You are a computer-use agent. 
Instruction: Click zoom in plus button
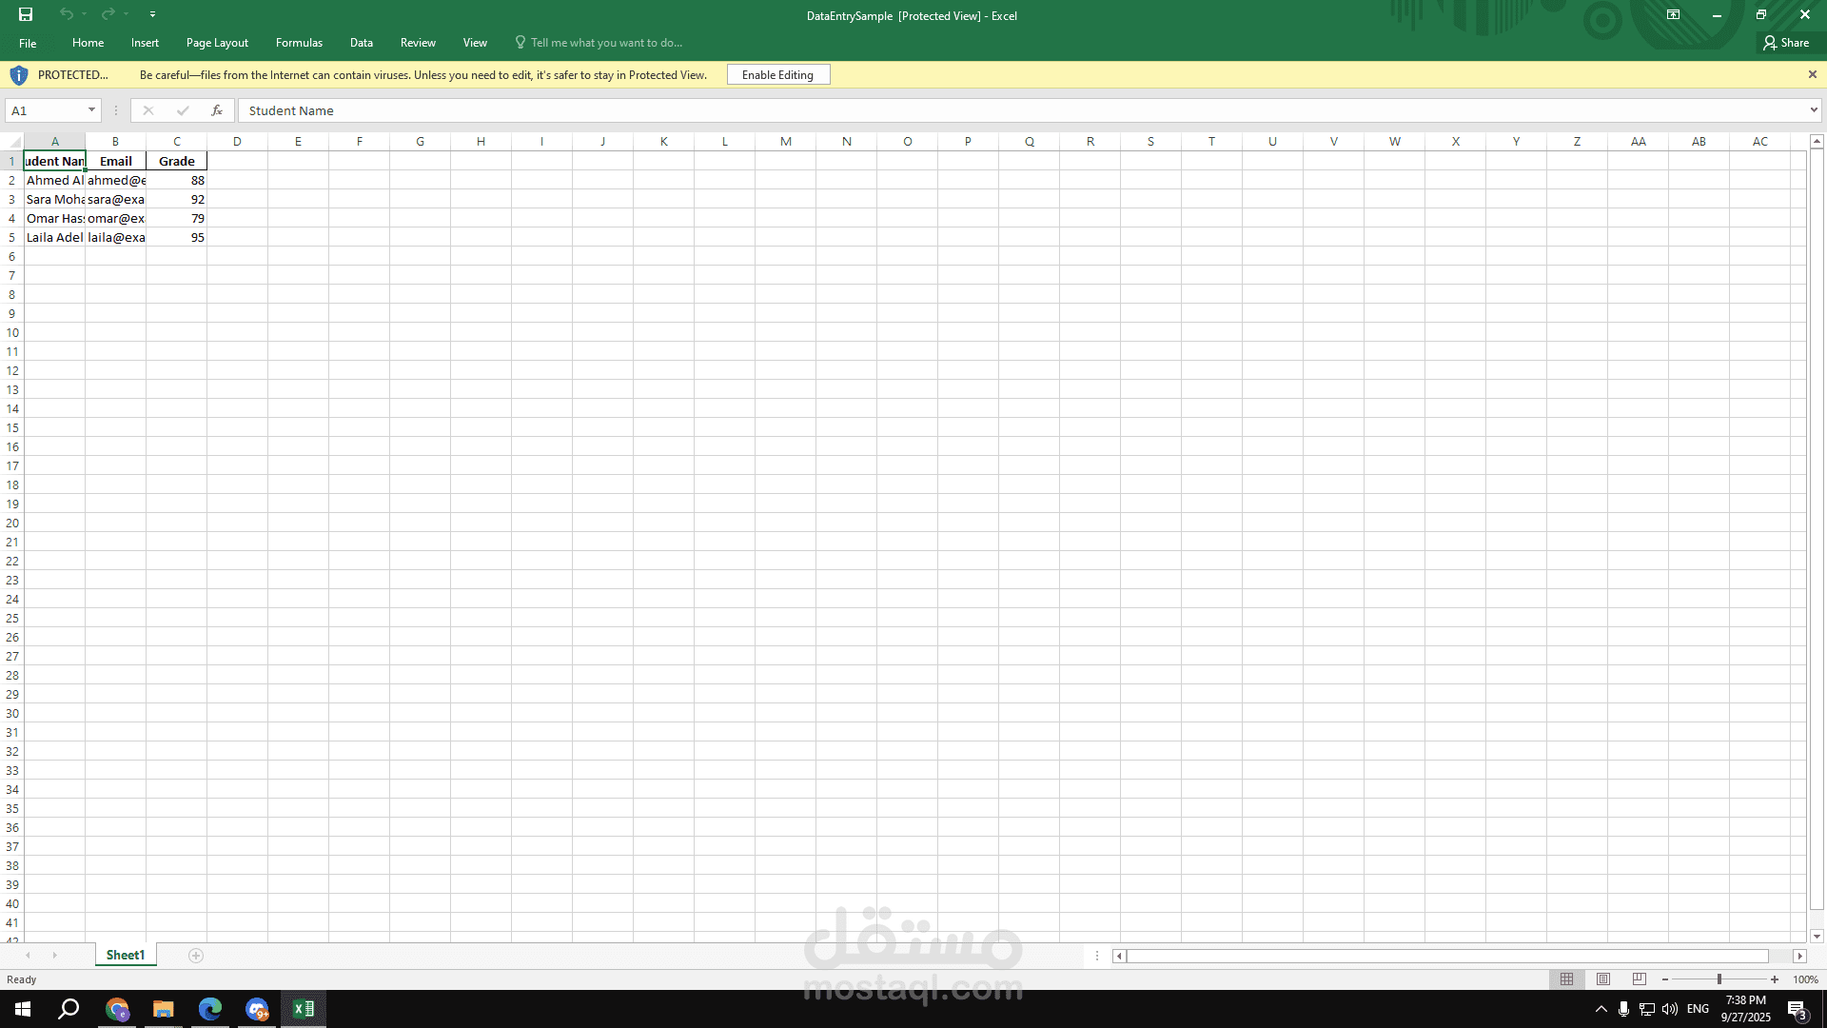1775,979
